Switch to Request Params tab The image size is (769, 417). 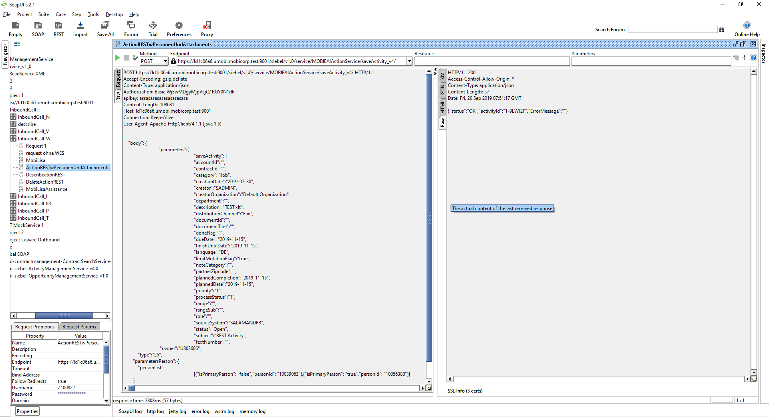coord(79,327)
